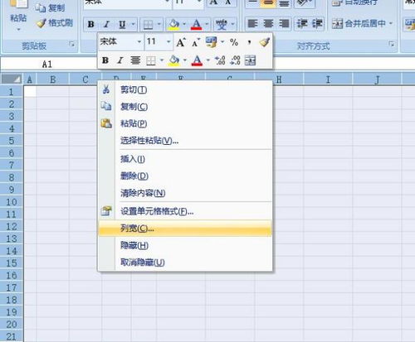Click the mini toolbar increase decimal icon

tap(220, 60)
